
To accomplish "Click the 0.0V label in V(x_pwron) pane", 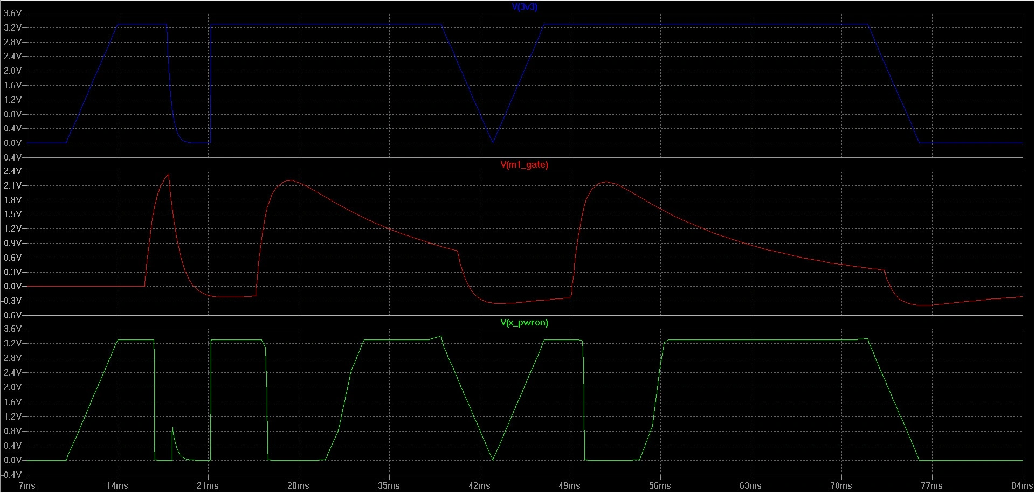I will [x=13, y=461].
